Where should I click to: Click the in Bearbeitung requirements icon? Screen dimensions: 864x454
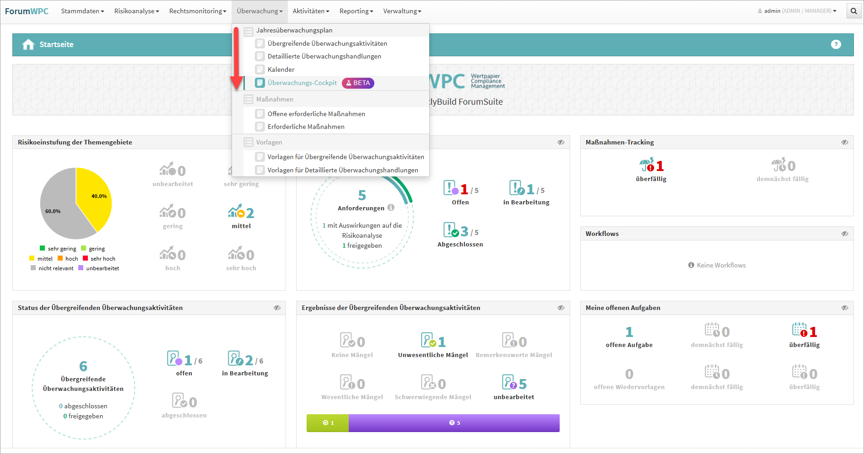(517, 188)
